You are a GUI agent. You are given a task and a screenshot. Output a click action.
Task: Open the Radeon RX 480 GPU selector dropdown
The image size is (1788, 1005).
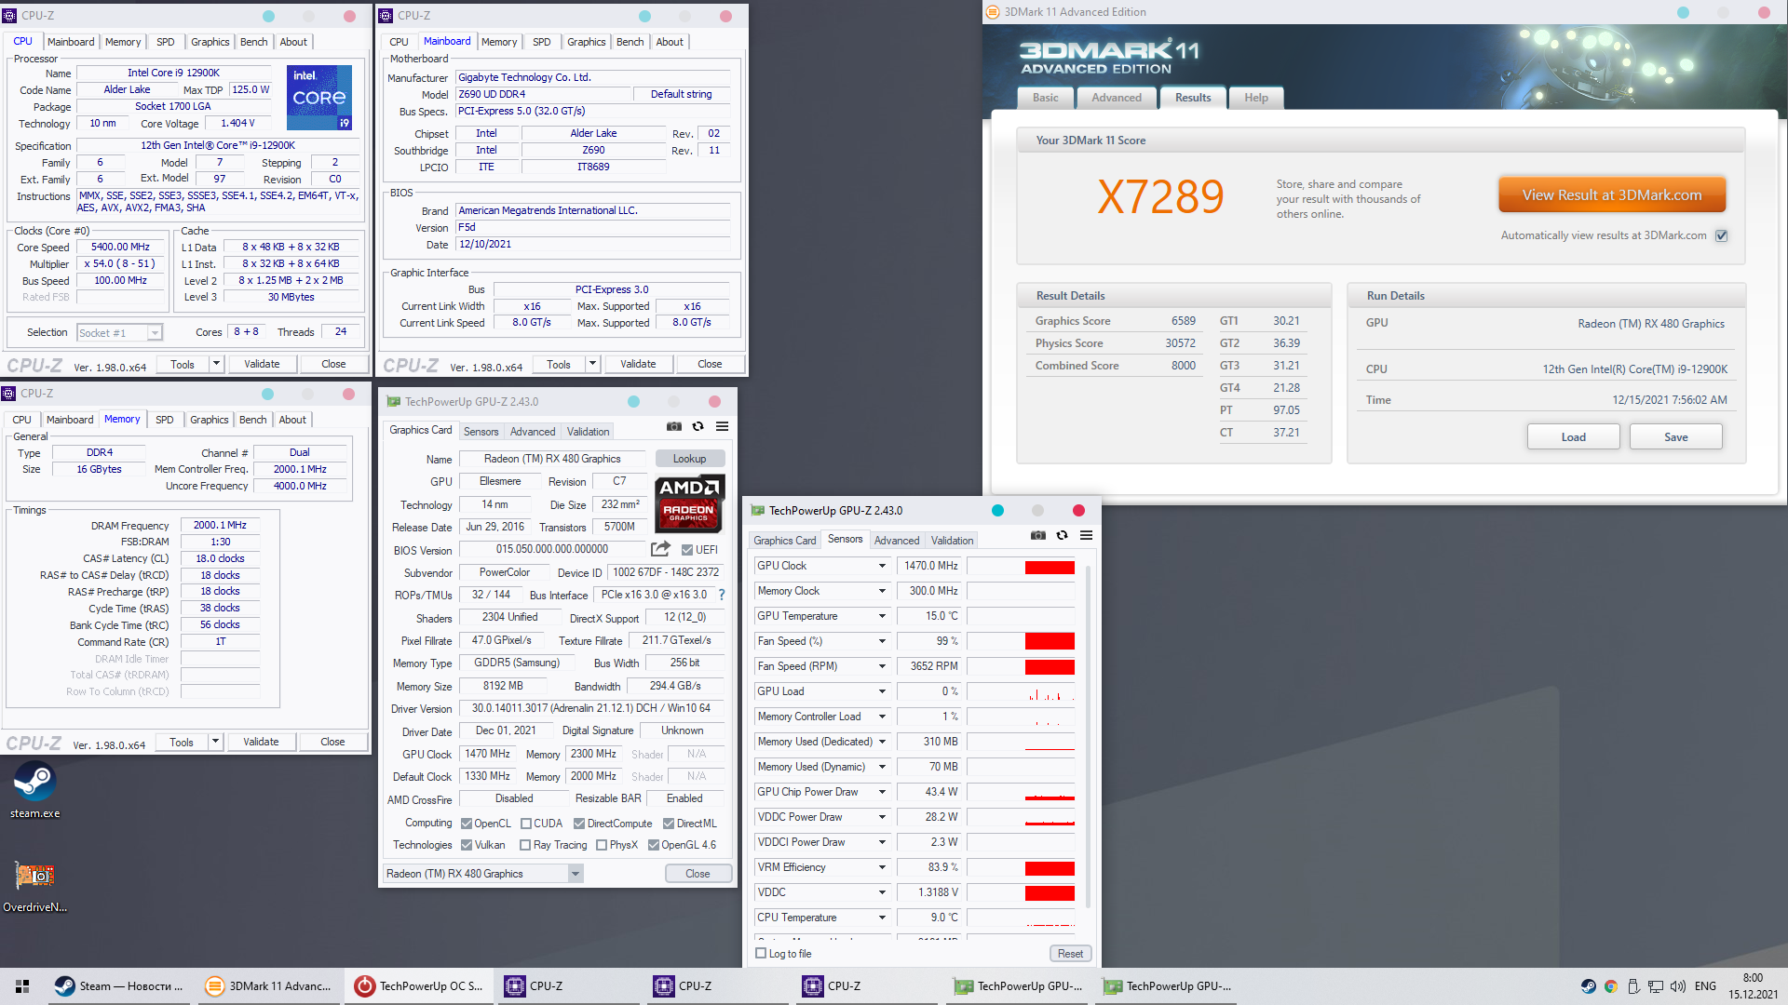(483, 873)
